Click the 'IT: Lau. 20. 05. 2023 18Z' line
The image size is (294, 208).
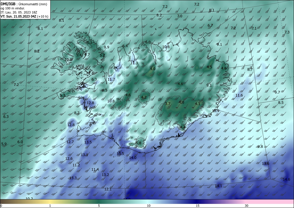[19, 12]
